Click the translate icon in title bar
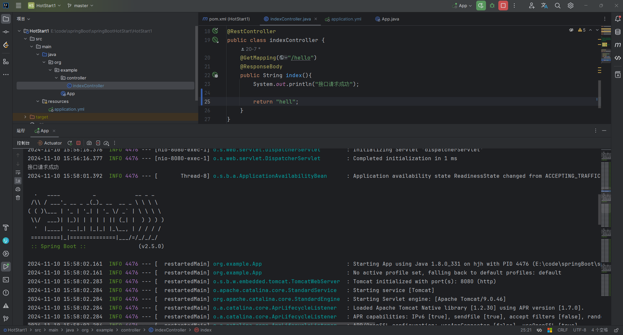The image size is (623, 335). click(544, 6)
